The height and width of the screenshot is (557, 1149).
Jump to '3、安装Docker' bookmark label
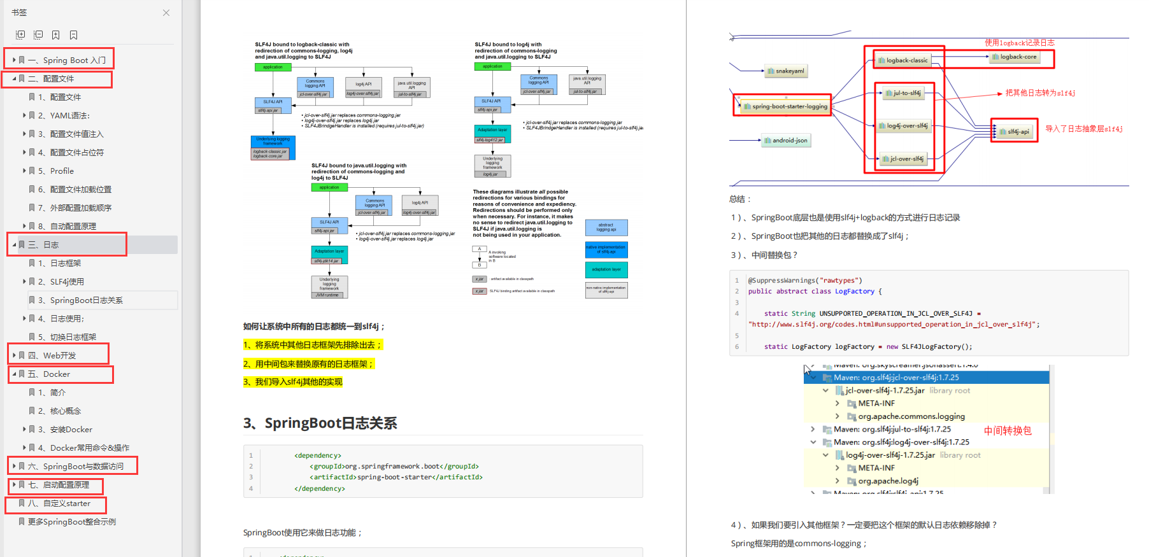pos(66,430)
